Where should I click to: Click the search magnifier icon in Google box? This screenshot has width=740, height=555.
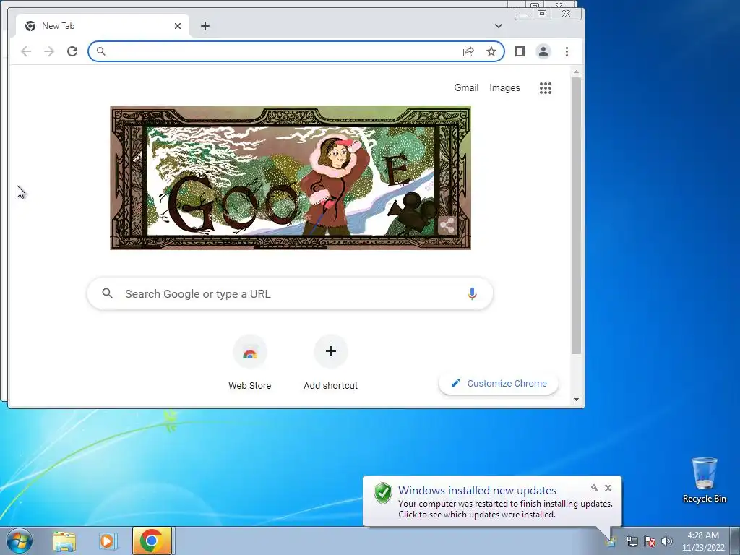pos(108,293)
